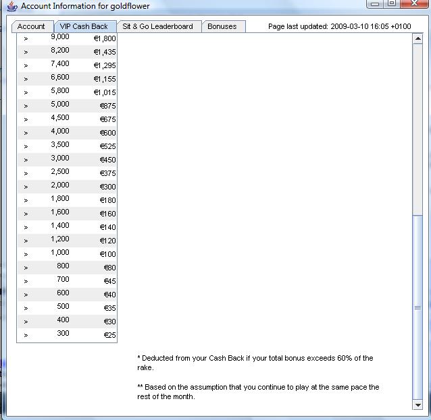This screenshot has height=420, width=431.
Task: Click the €375 amount
Action: 108,173
